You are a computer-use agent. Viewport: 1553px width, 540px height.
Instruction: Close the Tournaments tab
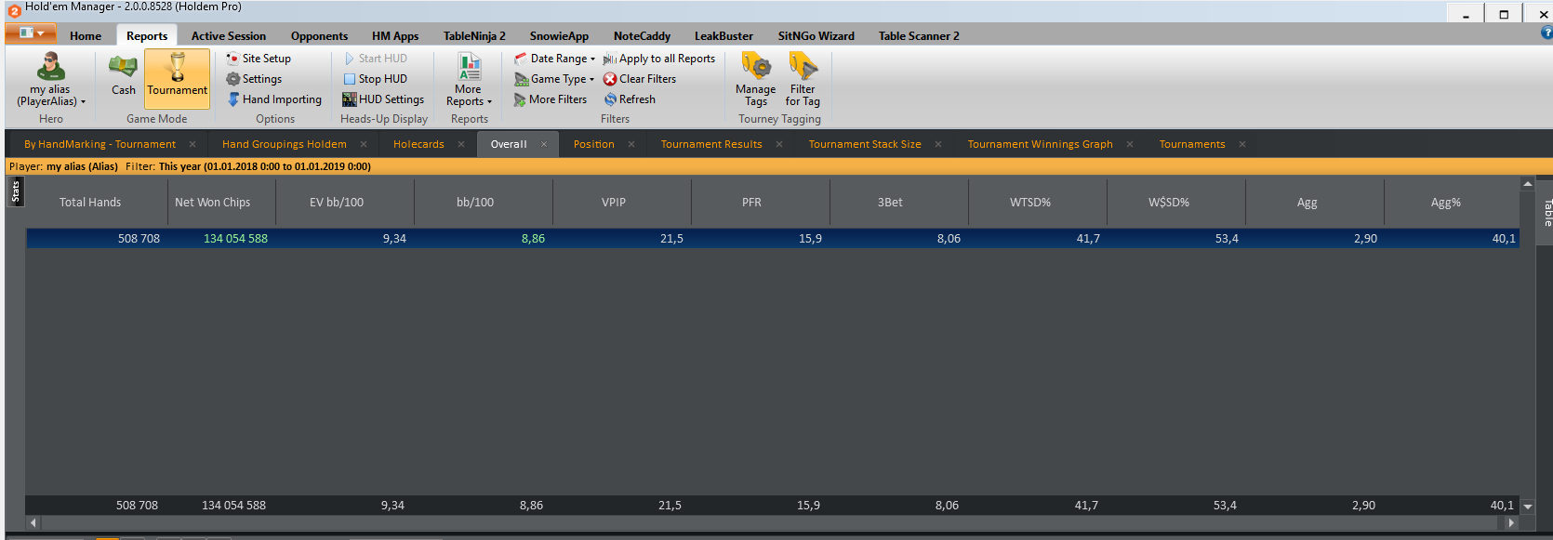1242,144
